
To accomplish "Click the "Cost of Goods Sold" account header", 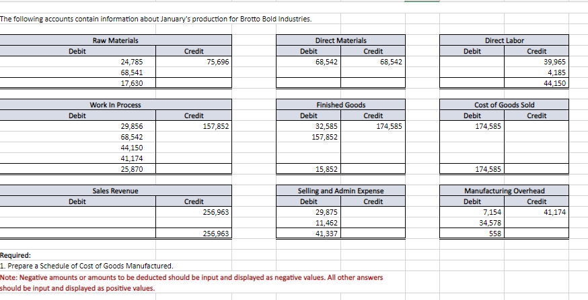I will point(504,105).
